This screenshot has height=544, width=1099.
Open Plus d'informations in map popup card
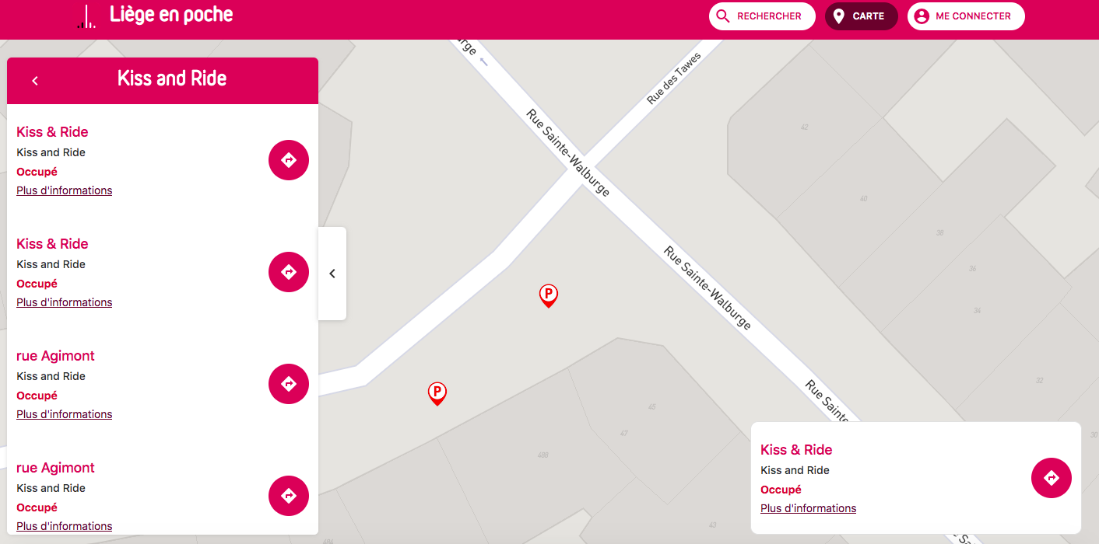tap(809, 508)
